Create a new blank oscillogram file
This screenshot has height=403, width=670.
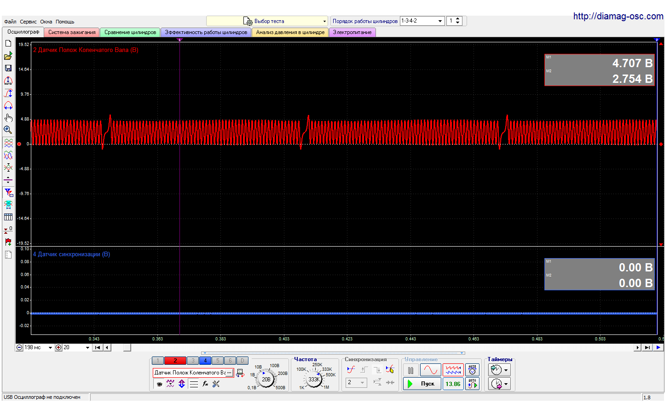coord(8,43)
